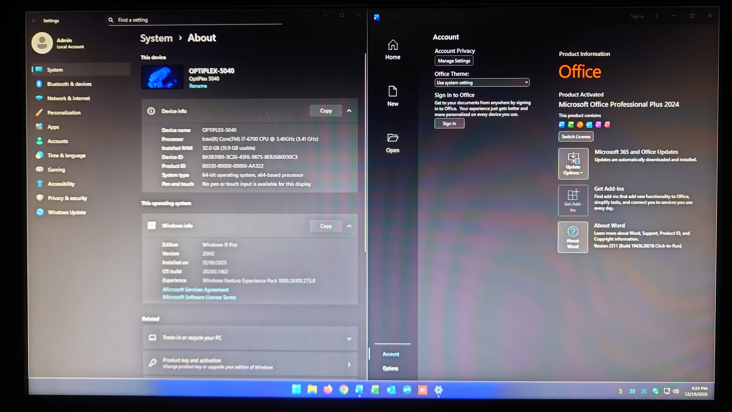The image size is (732, 412).
Task: Open Windows Update in Settings sidebar
Action: tap(67, 212)
